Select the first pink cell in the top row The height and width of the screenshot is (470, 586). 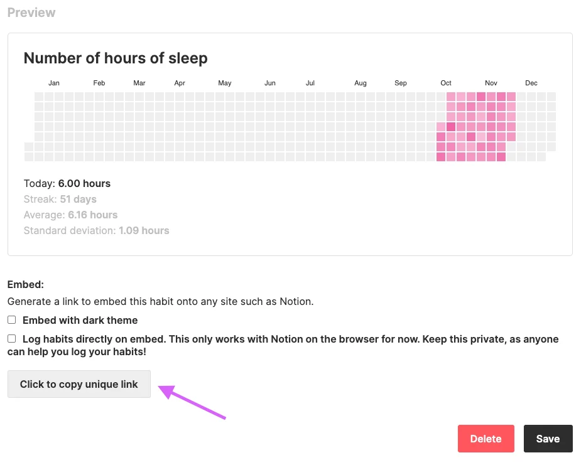(451, 97)
